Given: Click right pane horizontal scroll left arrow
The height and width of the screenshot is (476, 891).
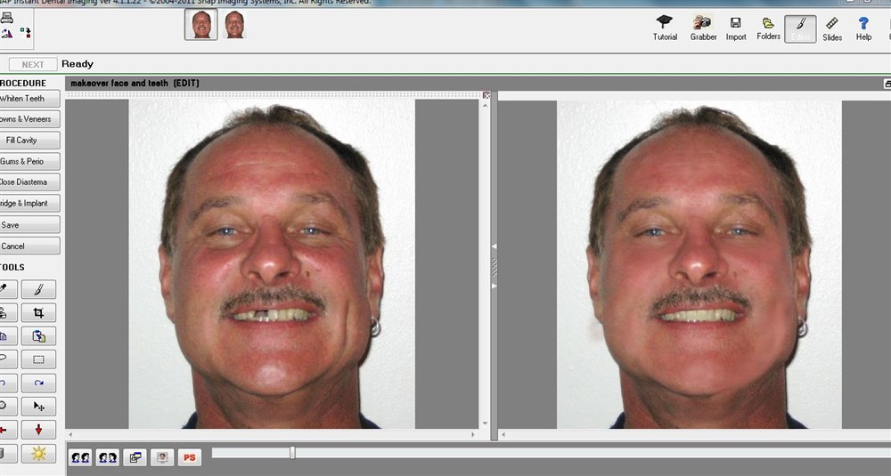Looking at the screenshot, I should 503,435.
